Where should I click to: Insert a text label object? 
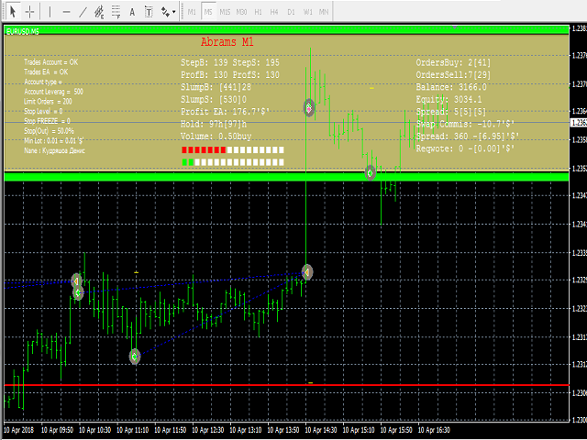pos(149,12)
